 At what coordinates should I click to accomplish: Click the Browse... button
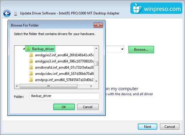tap(141, 50)
